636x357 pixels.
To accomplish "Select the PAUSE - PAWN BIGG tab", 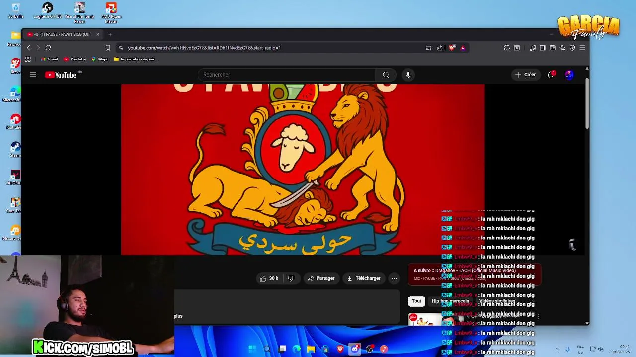I will pyautogui.click(x=63, y=34).
